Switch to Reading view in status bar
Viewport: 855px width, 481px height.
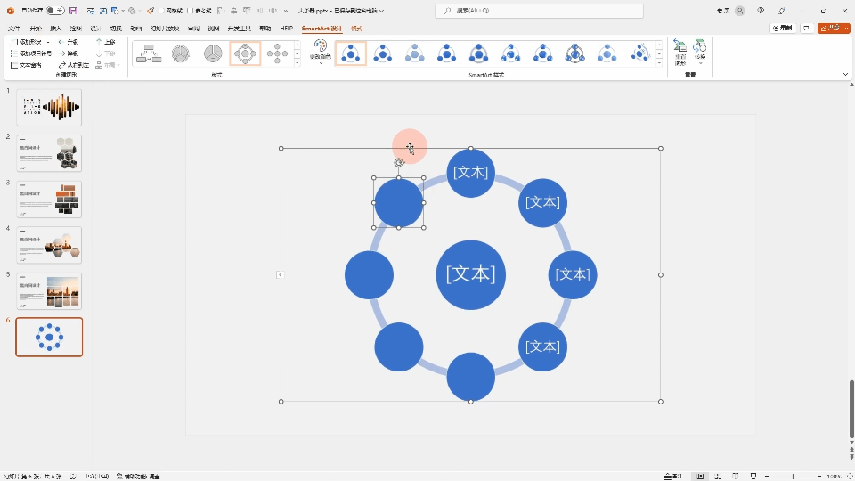(736, 476)
